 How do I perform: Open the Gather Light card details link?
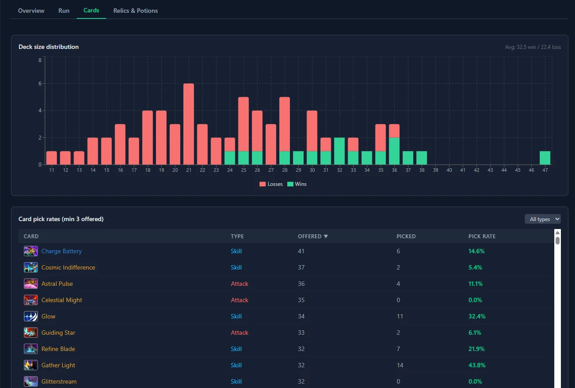tap(58, 365)
